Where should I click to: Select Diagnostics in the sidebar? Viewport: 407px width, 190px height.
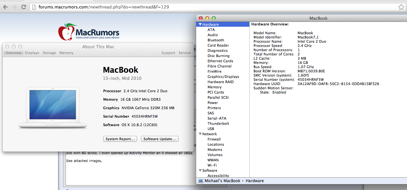217,51
